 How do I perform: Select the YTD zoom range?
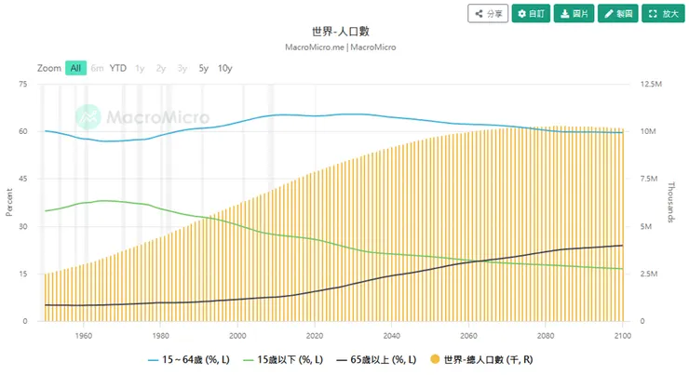click(118, 68)
